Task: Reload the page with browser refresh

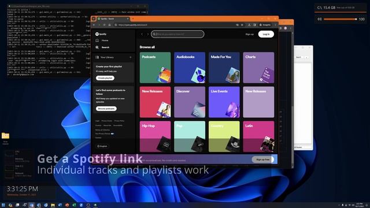Action: pos(104,25)
